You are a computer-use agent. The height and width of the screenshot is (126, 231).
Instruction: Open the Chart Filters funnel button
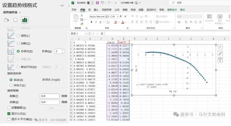(220, 60)
